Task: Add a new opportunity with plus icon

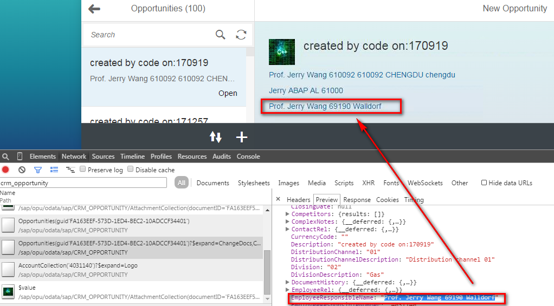Action: tap(242, 137)
